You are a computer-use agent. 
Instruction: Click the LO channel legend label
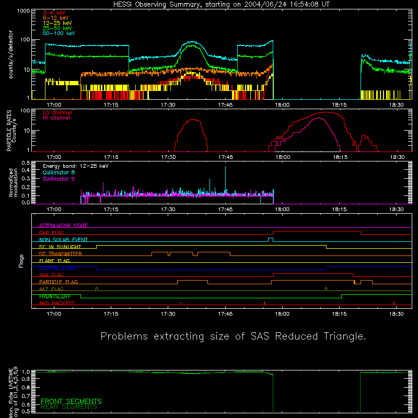[x=57, y=112]
